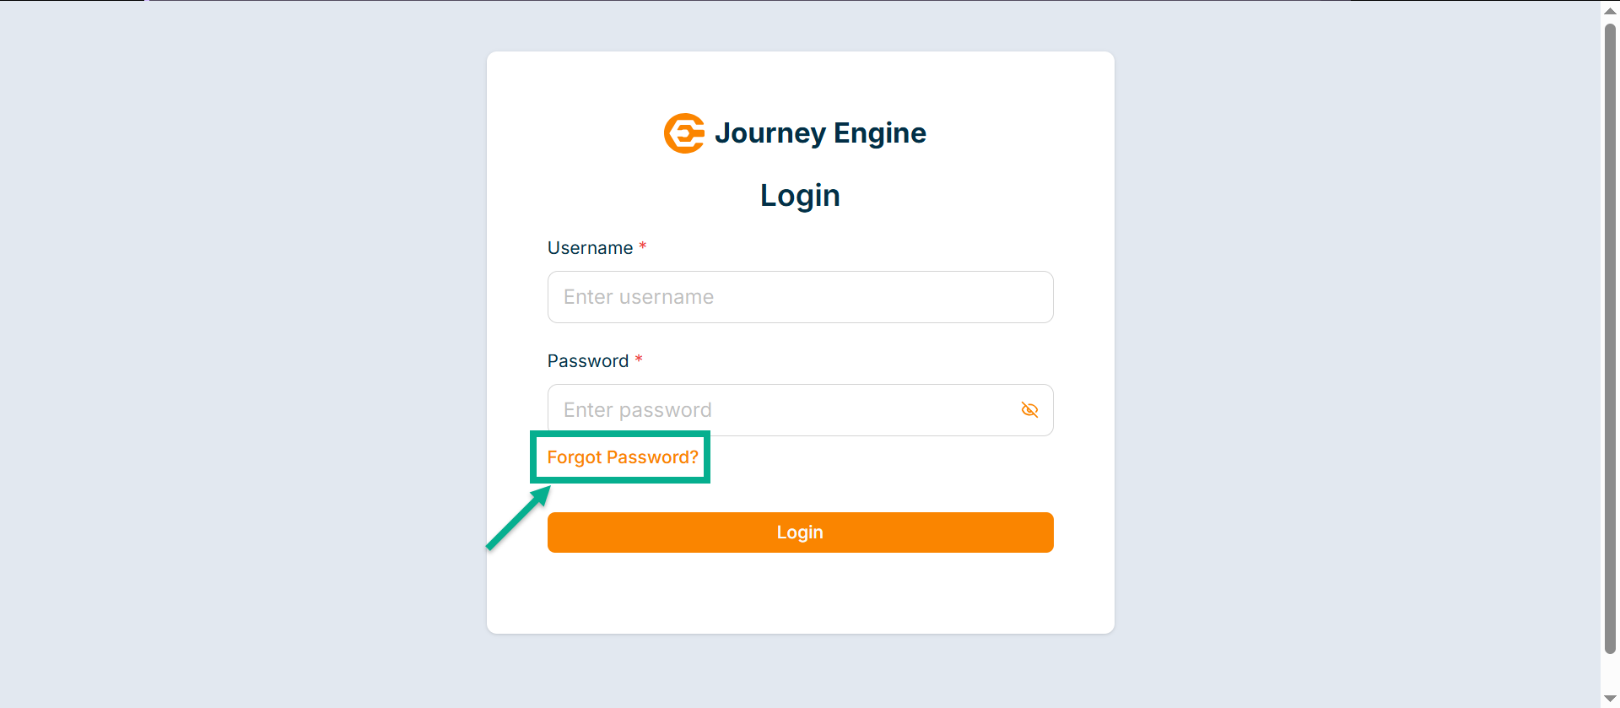Click the green arrow pointing at Forgot Password
The image size is (1620, 708).
(x=516, y=521)
